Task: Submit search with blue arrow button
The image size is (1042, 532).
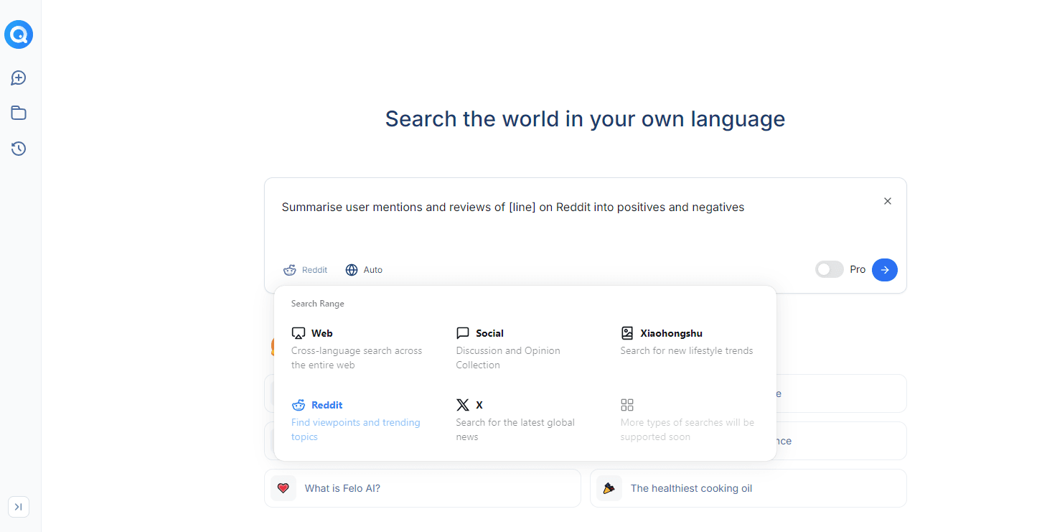Action: click(x=885, y=270)
